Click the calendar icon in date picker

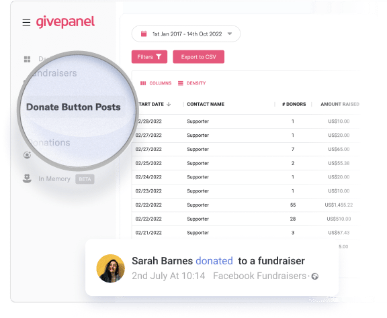tap(144, 34)
